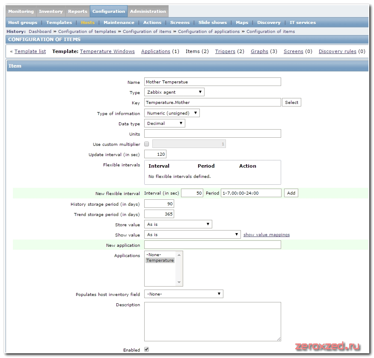
Task: Click the Update interval input field
Action: tap(155, 154)
